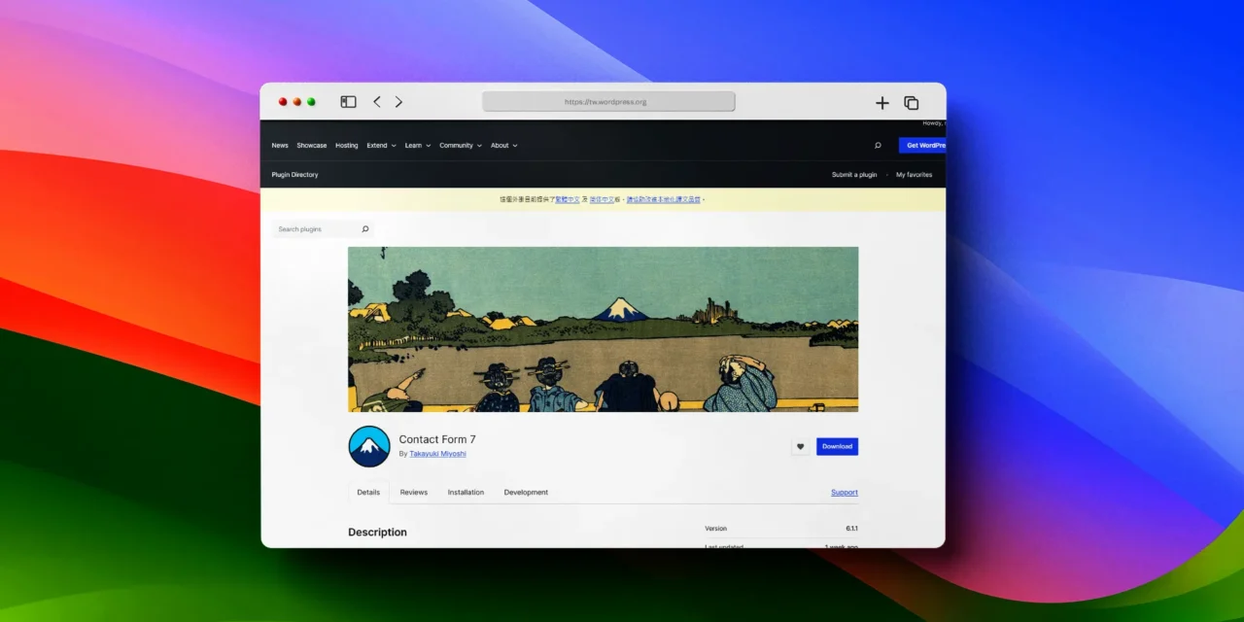Click the blue Download button
This screenshot has width=1244, height=622.
click(x=837, y=446)
